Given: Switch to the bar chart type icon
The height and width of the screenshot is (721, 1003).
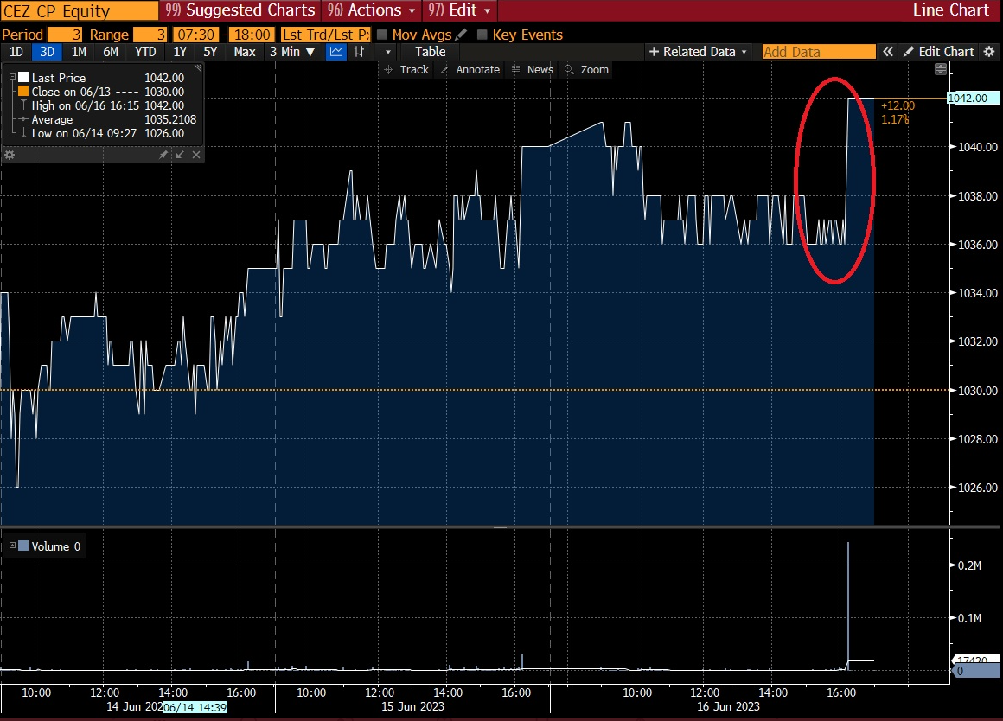Looking at the screenshot, I should pos(359,52).
